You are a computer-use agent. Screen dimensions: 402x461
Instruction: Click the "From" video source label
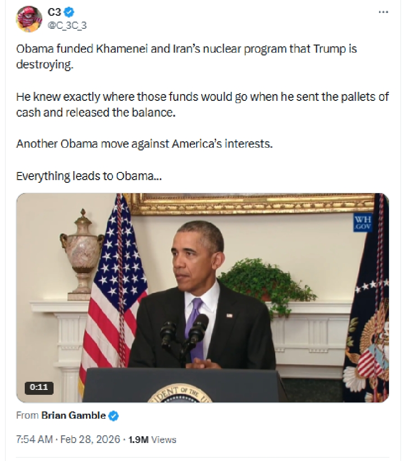point(27,415)
